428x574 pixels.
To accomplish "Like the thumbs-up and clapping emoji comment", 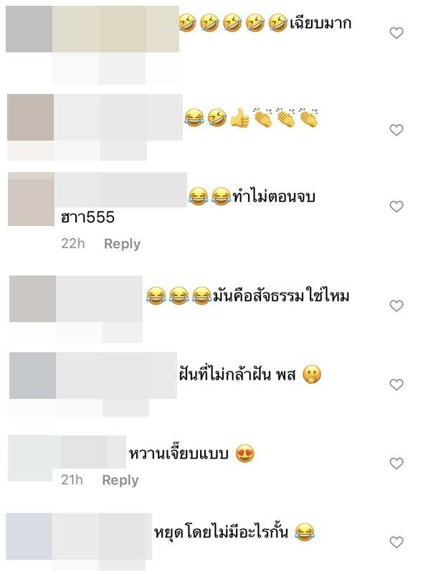I will pyautogui.click(x=396, y=130).
